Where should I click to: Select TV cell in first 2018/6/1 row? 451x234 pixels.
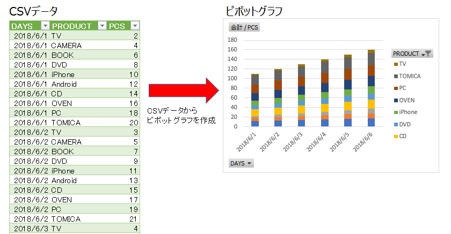click(78, 35)
